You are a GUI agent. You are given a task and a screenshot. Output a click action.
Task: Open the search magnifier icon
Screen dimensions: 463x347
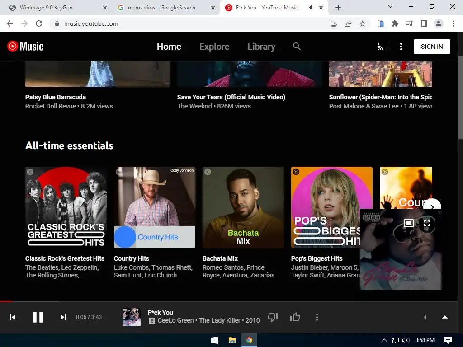click(x=297, y=47)
